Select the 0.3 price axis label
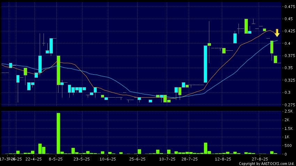The image size is (296, 166). [x=288, y=92]
